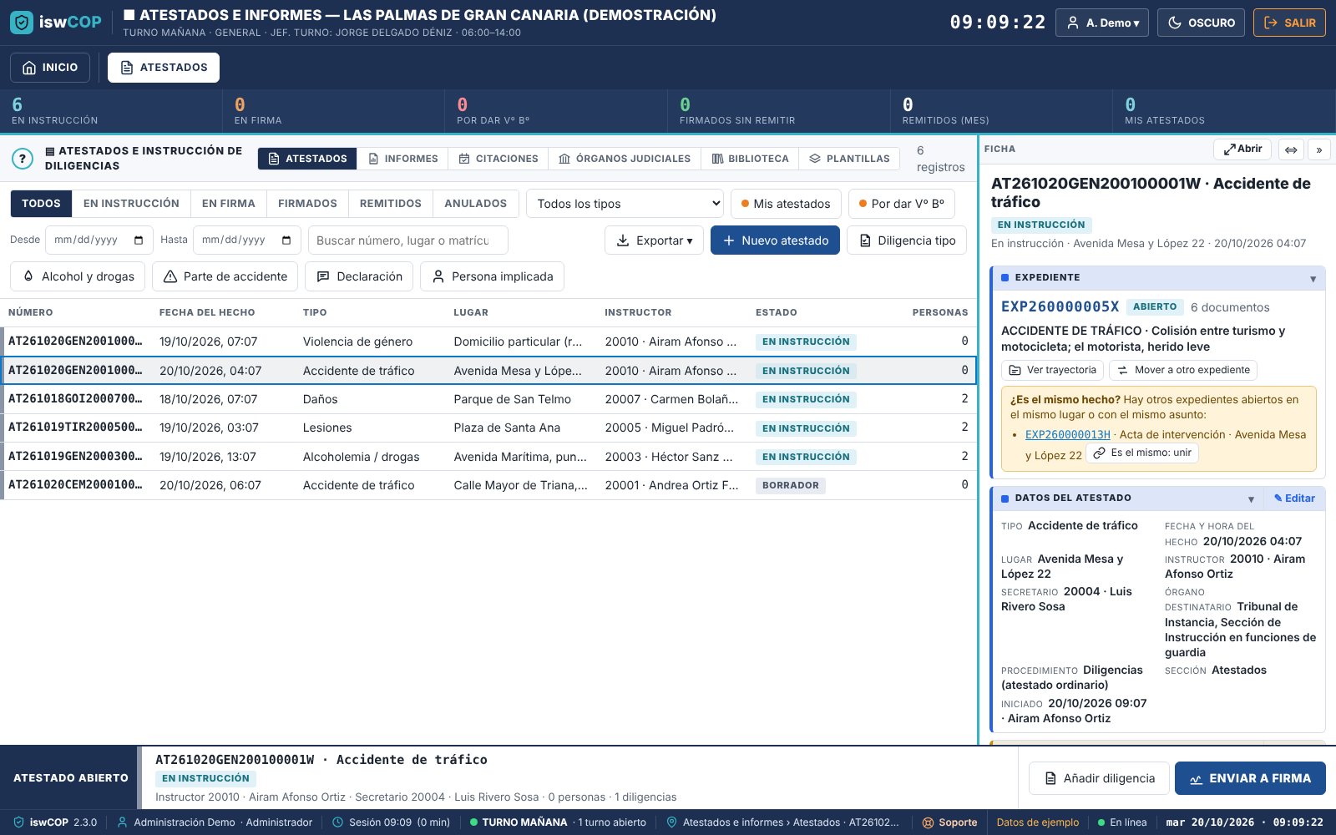1336x835 pixels.
Task: Toggle the Mis atestados filter
Action: [786, 204]
